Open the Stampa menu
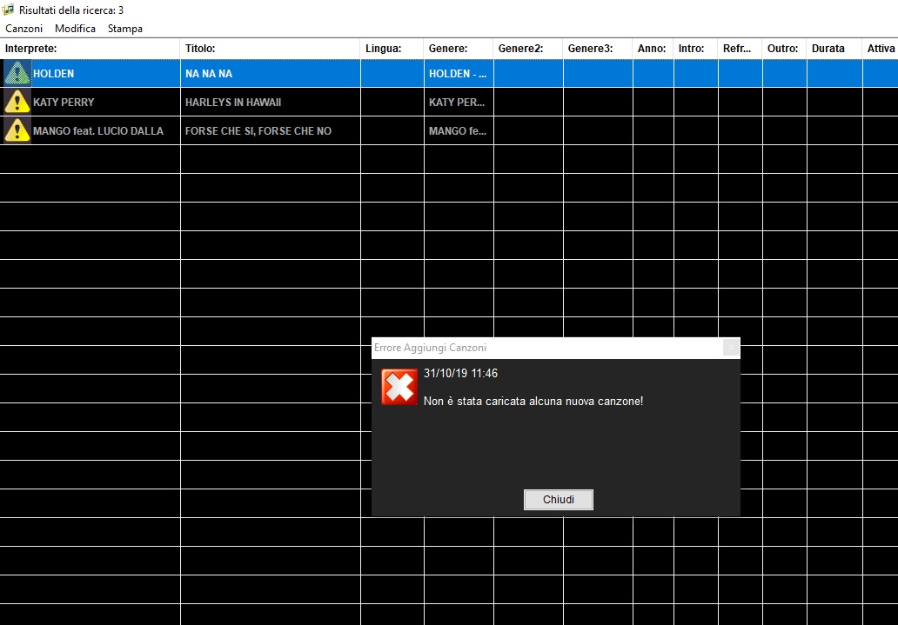Screen dimensions: 898x625 point(124,29)
